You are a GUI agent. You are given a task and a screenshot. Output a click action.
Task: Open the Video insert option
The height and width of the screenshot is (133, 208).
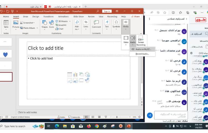pyautogui.click(x=126, y=41)
